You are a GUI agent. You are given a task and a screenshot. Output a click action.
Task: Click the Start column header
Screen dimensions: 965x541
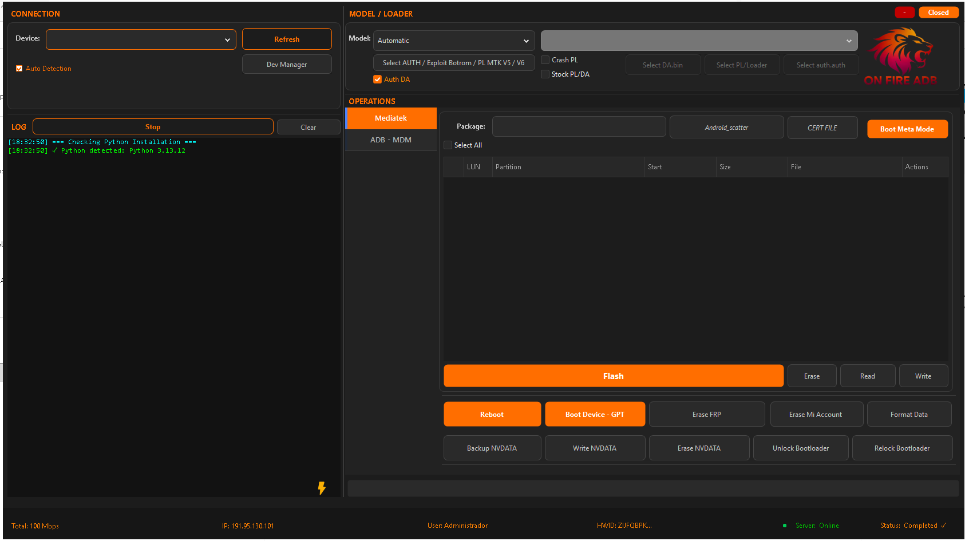coord(680,167)
